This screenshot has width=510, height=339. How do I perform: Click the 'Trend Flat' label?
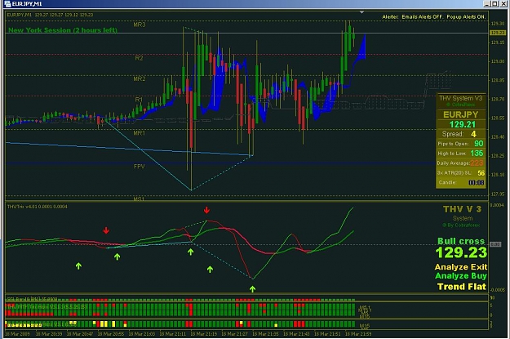(x=462, y=287)
